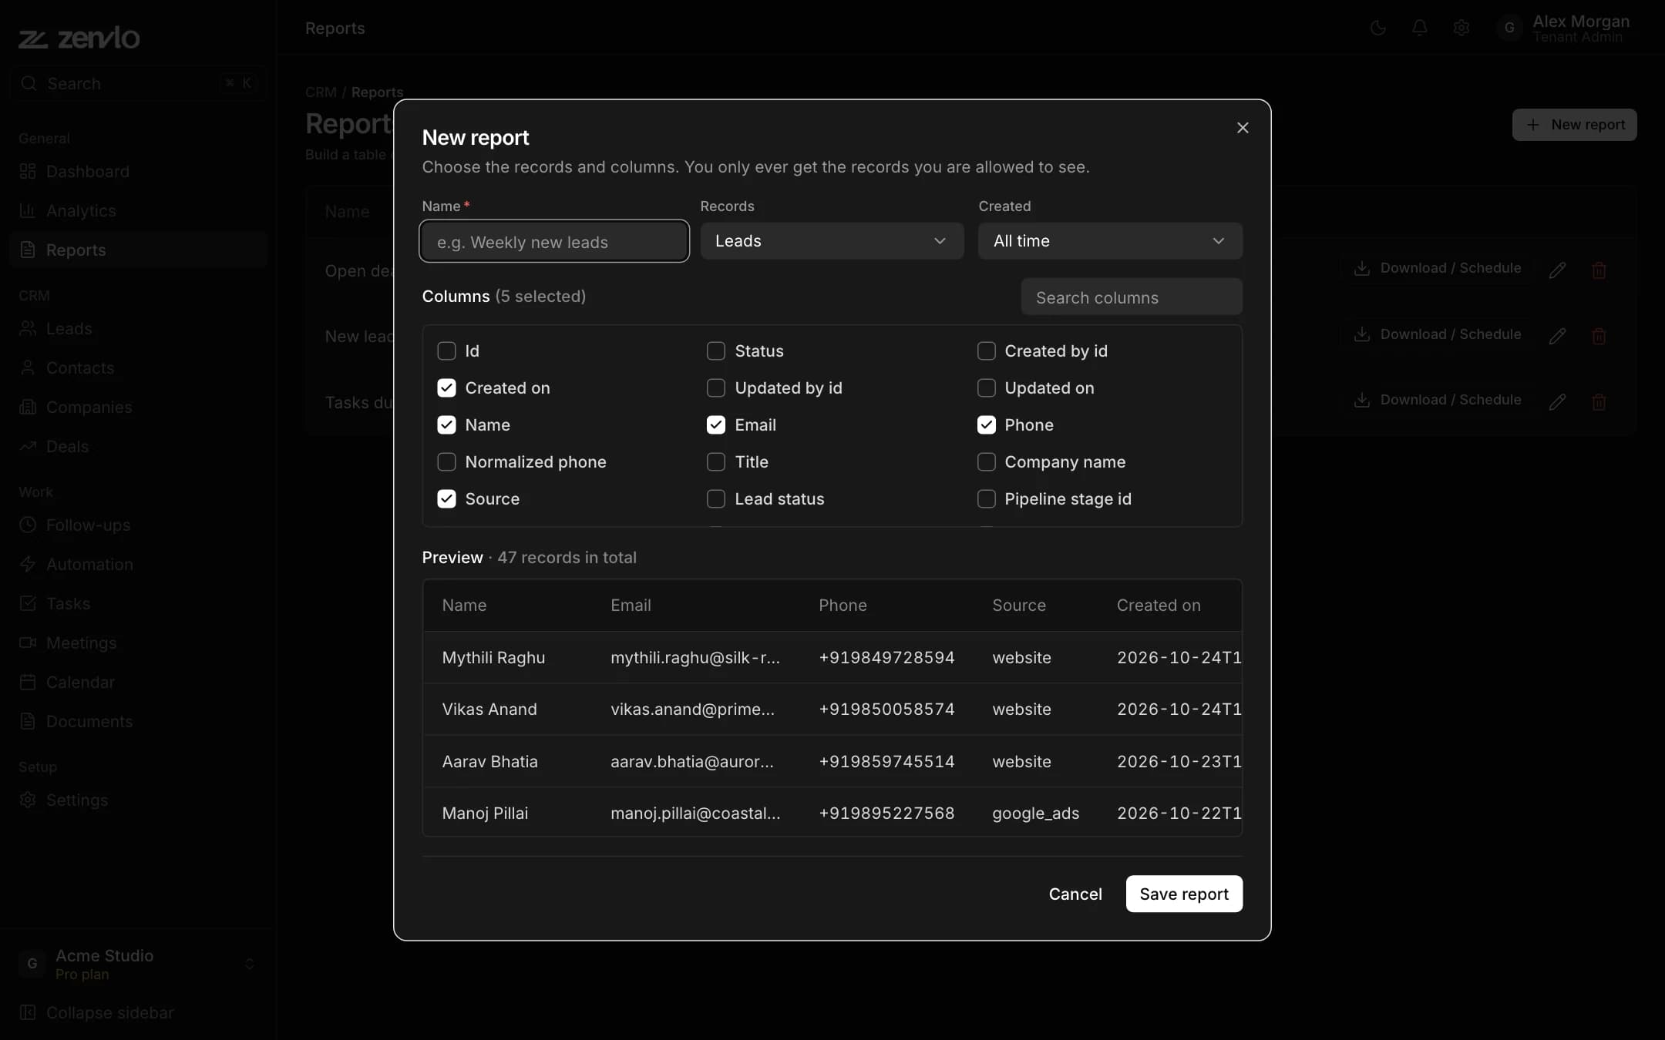This screenshot has height=1040, width=1665.
Task: Go to Leads in the sidebar
Action: click(139, 328)
